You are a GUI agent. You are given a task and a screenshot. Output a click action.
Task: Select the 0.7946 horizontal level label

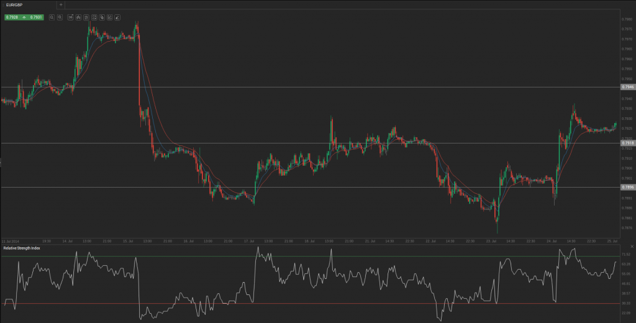click(628, 87)
